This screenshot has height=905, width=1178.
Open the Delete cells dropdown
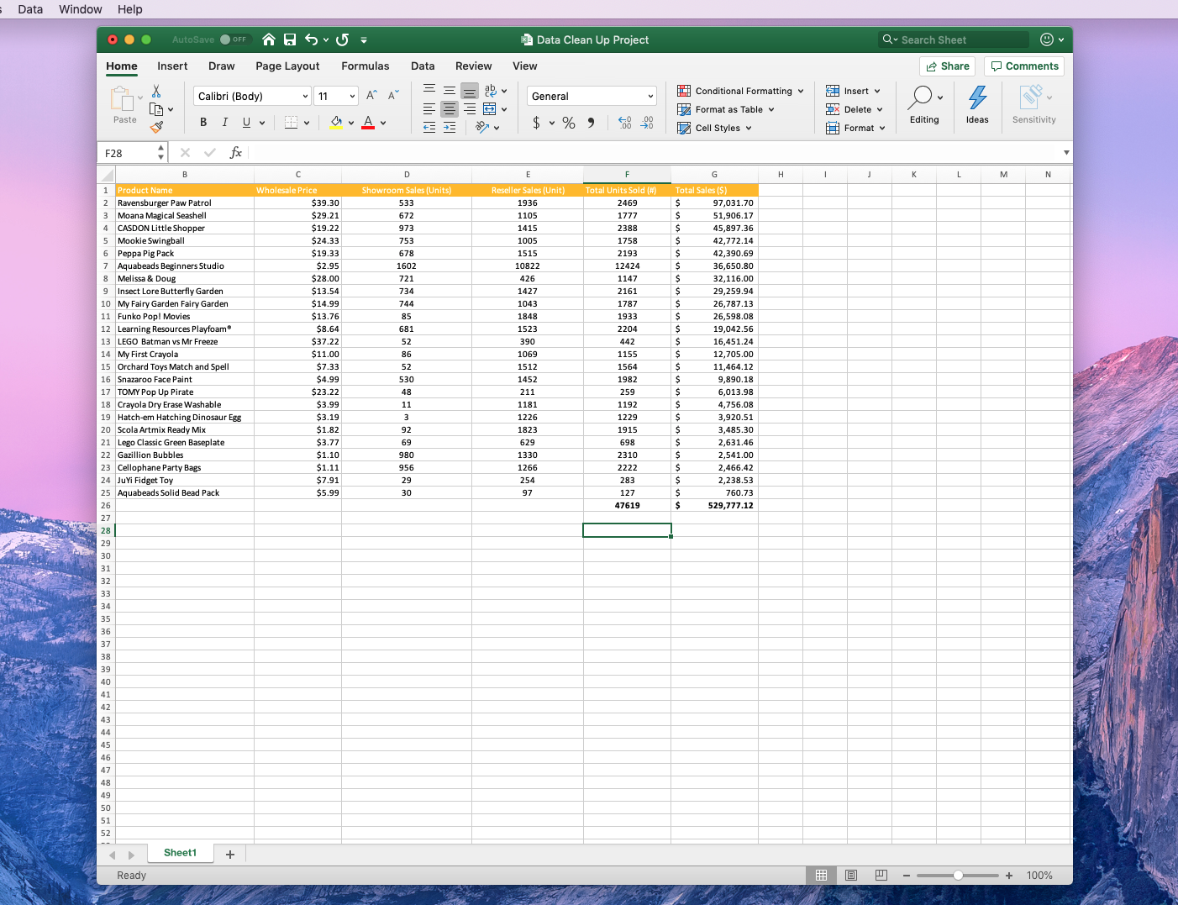pos(855,109)
